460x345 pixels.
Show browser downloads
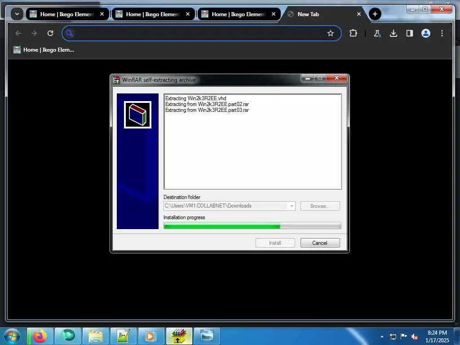tap(394, 33)
